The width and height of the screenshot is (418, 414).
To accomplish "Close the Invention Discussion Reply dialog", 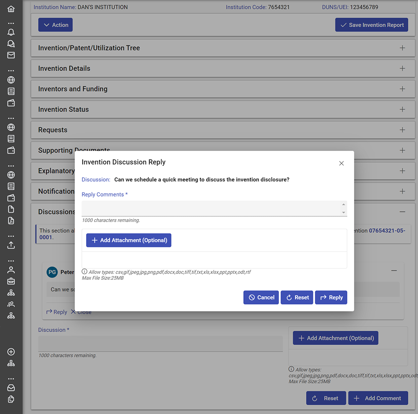I will point(342,163).
